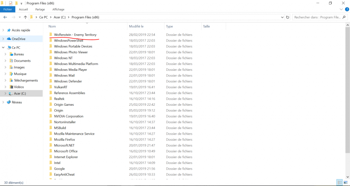Expand the Réseau tree node

3,102
